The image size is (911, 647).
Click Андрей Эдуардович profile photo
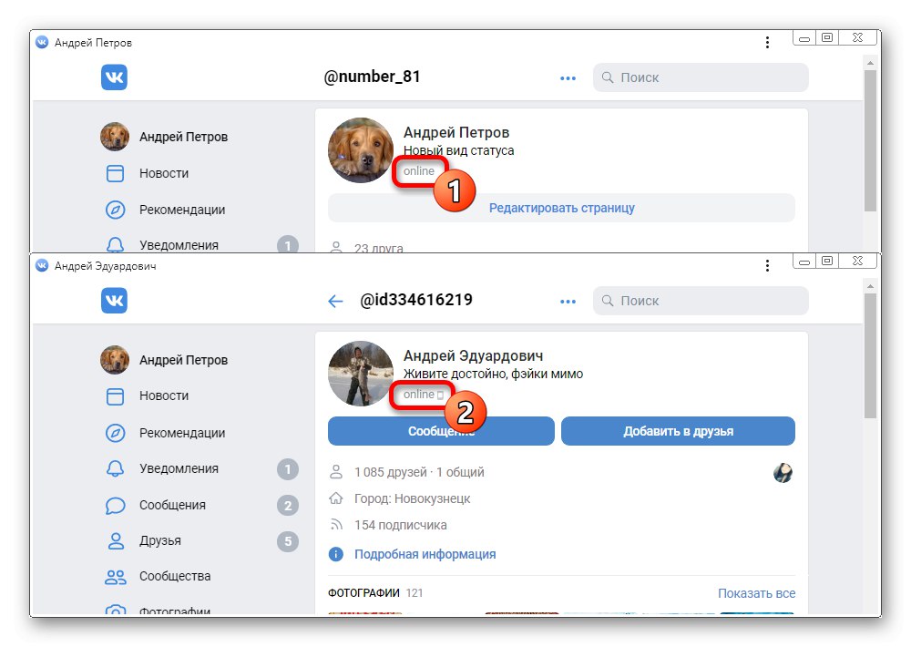(360, 374)
